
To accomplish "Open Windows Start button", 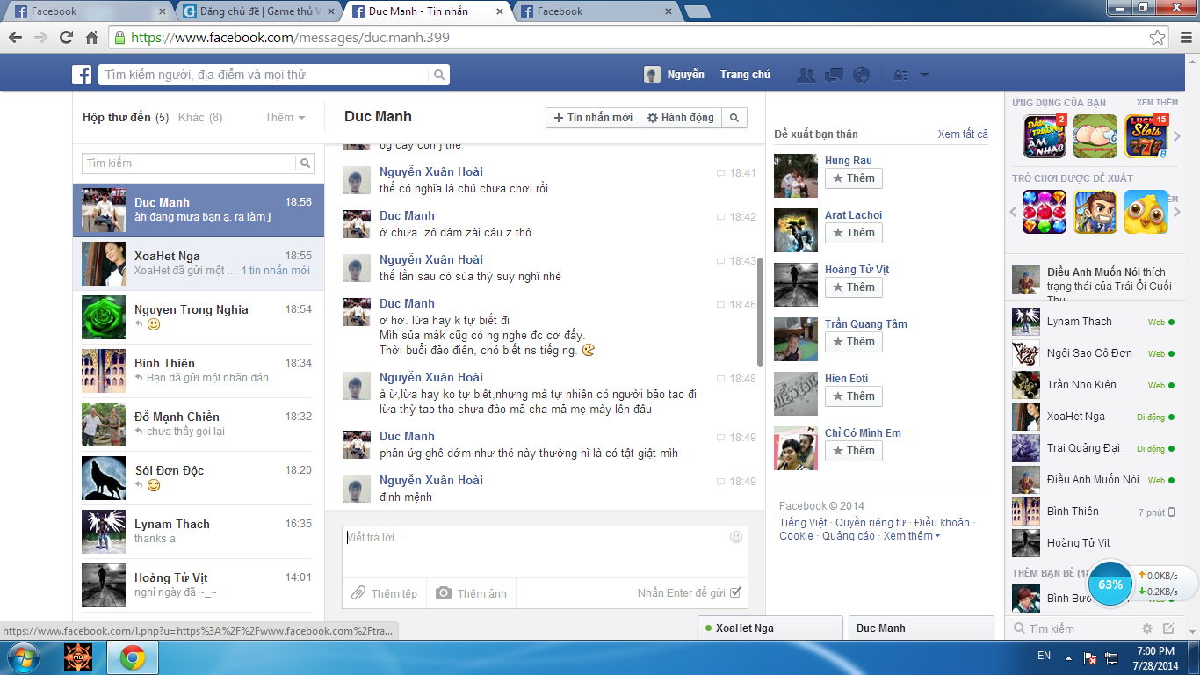I will (x=24, y=657).
